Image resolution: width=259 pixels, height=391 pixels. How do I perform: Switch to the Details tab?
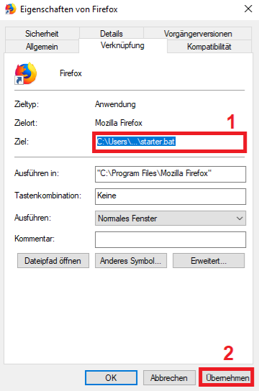tap(112, 34)
